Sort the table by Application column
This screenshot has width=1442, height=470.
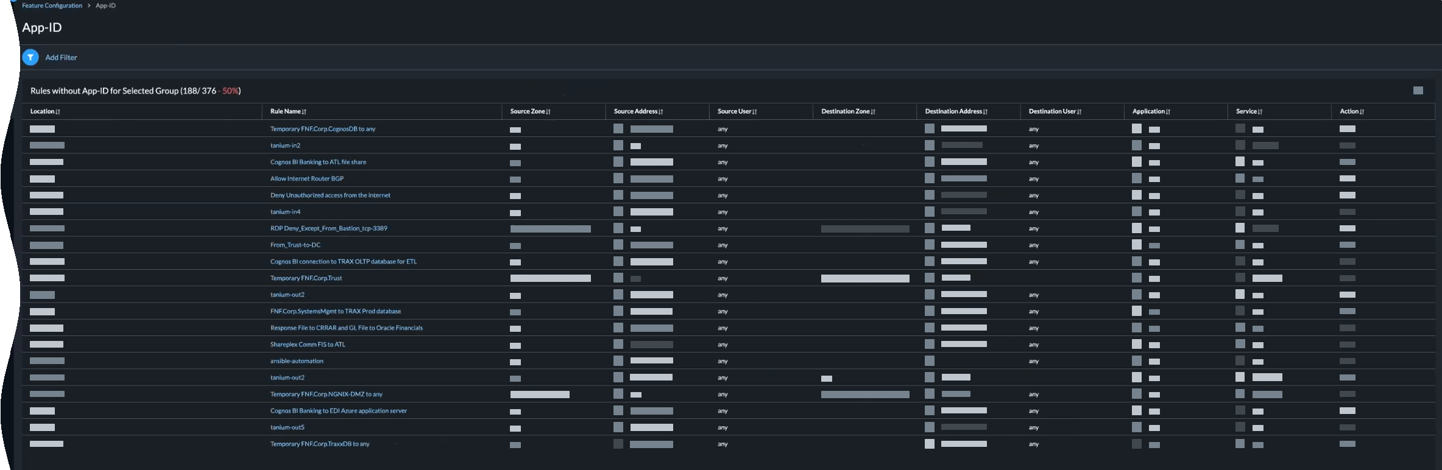(1168, 112)
